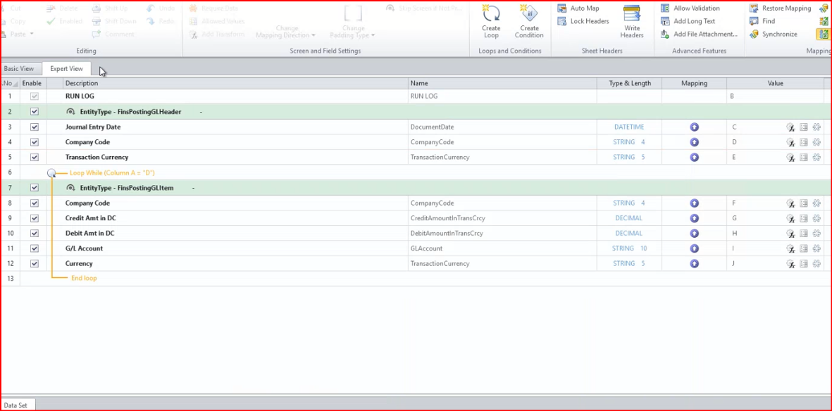The height and width of the screenshot is (411, 832).
Task: Click the loop marker icon on row 6
Action: tap(51, 173)
